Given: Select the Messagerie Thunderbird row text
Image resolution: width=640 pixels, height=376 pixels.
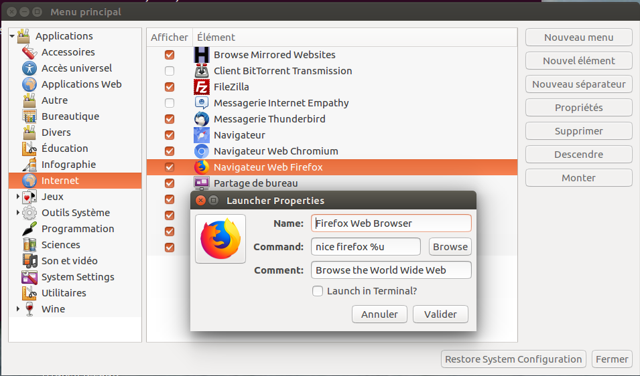Looking at the screenshot, I should click(x=270, y=119).
